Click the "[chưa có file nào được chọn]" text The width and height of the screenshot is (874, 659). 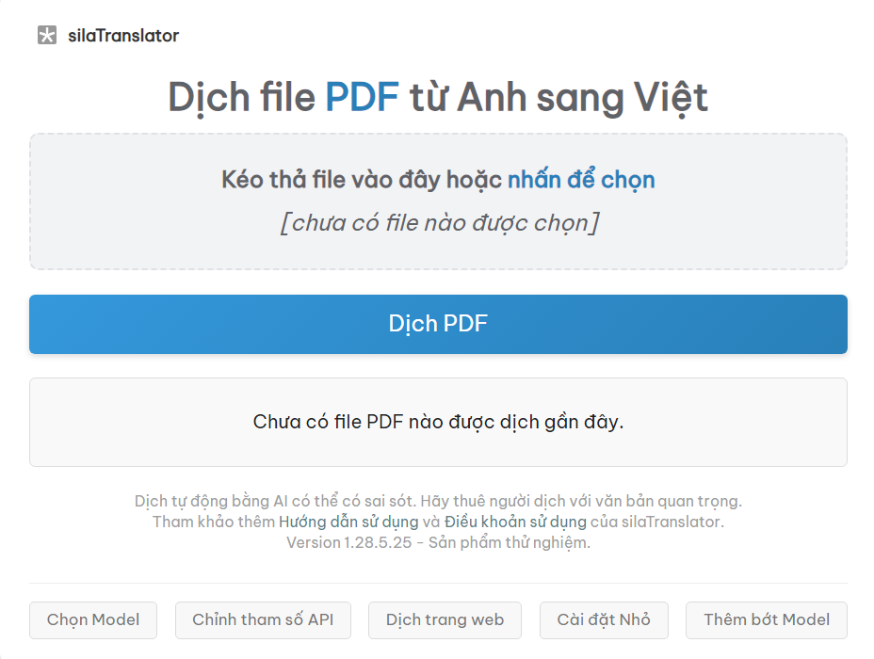pyautogui.click(x=437, y=223)
